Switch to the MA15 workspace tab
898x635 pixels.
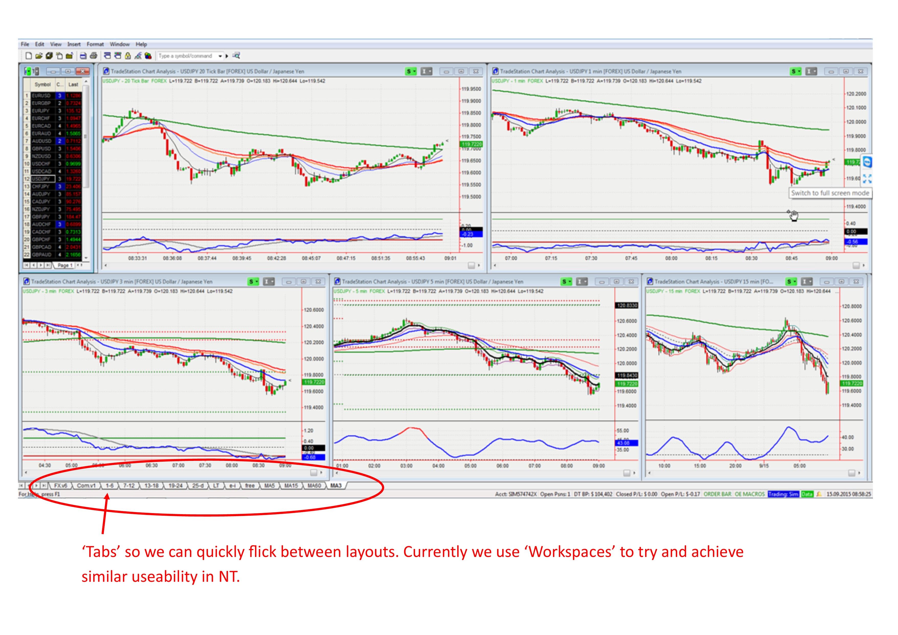[291, 485]
